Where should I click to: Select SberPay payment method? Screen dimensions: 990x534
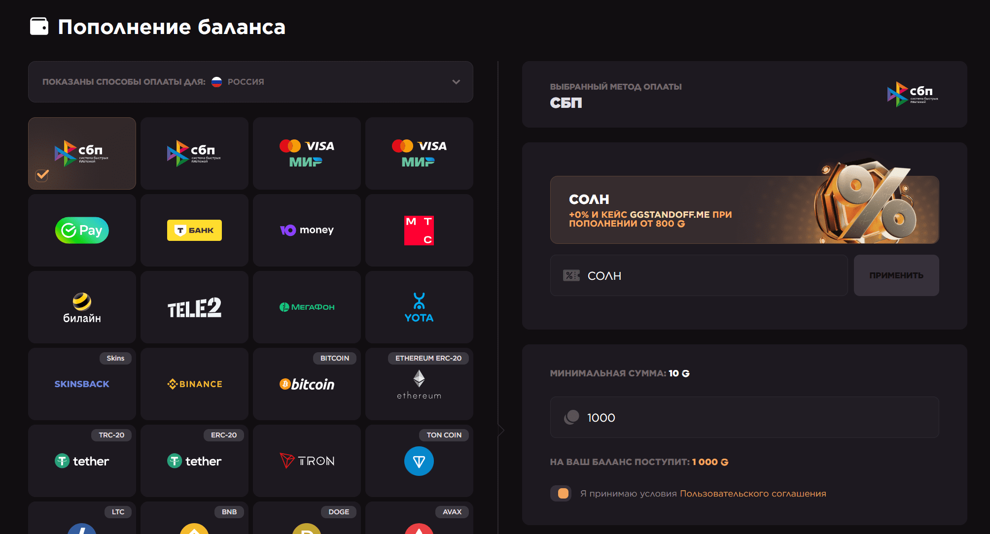click(x=82, y=230)
